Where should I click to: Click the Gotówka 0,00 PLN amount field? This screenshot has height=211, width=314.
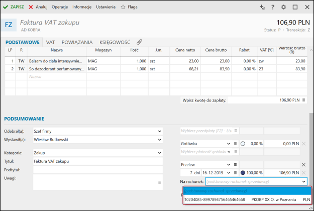282,144
